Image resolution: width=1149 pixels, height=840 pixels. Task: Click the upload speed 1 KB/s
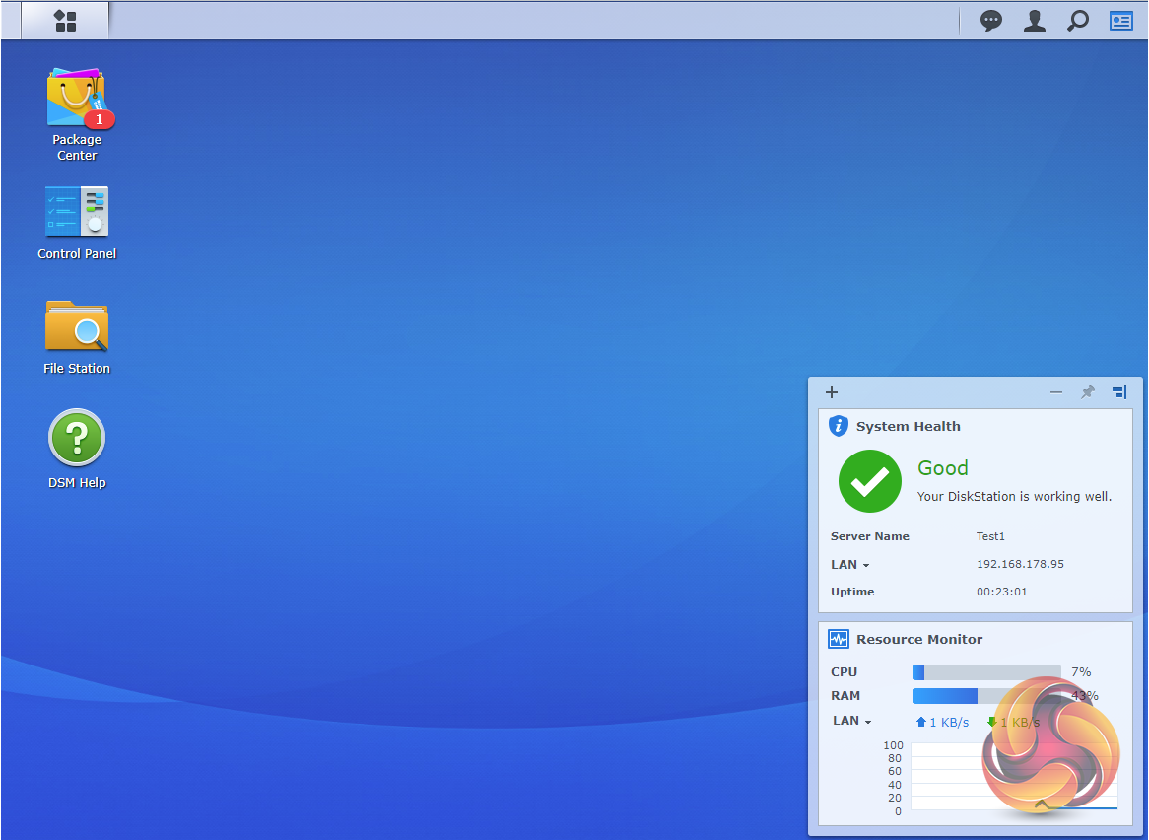(942, 722)
